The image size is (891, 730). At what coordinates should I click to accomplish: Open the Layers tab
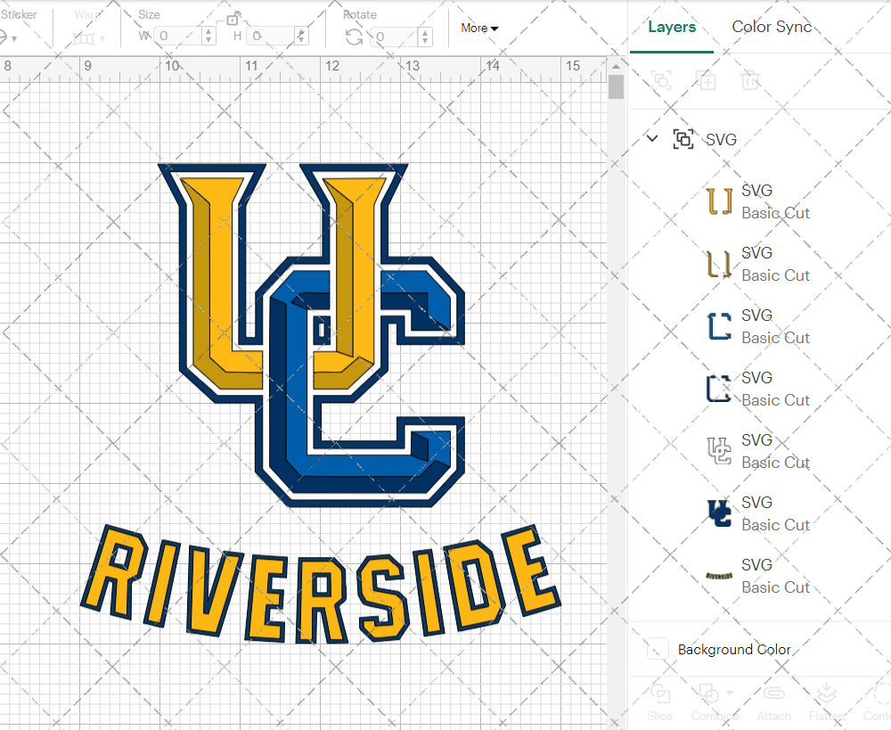[x=672, y=27]
